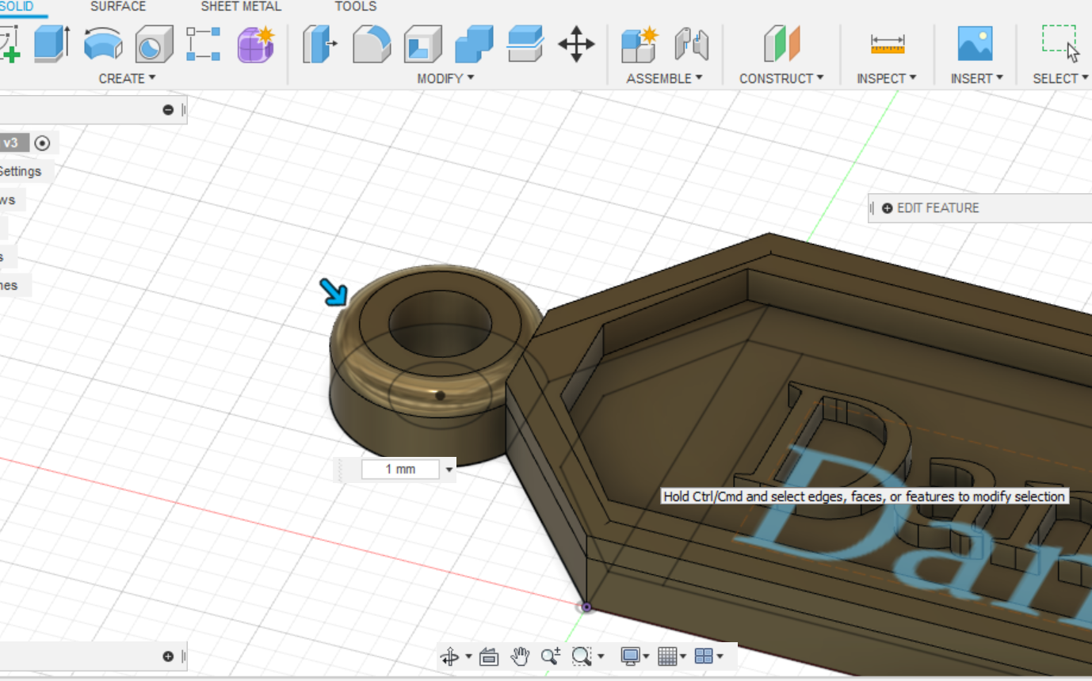Select the Hole tool
1092x681 pixels.
154,44
